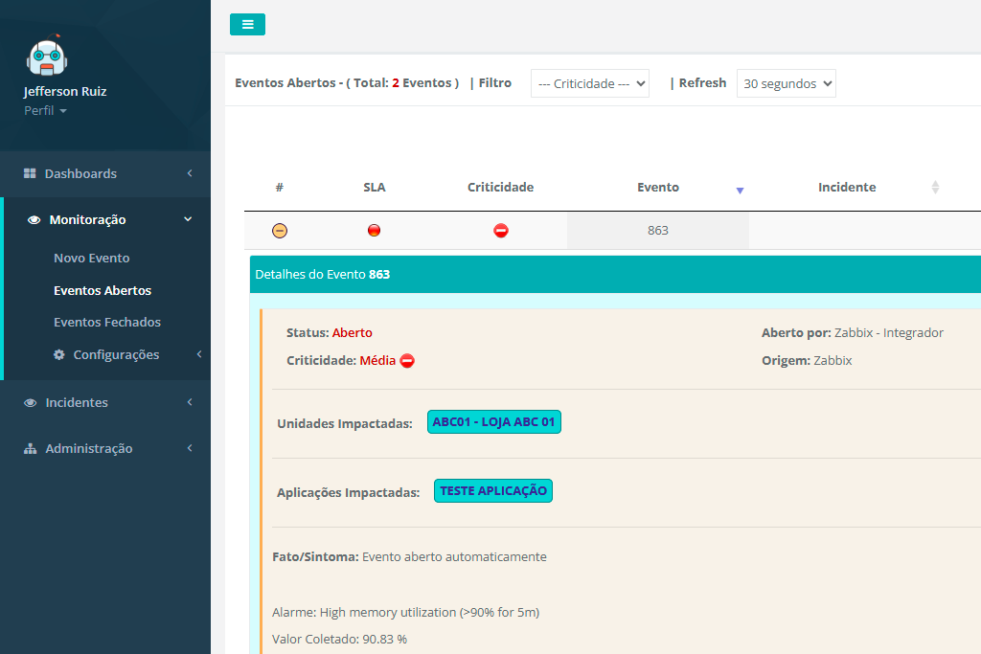The image size is (981, 654).
Task: Change refresh interval from 30 segundos
Action: click(786, 83)
